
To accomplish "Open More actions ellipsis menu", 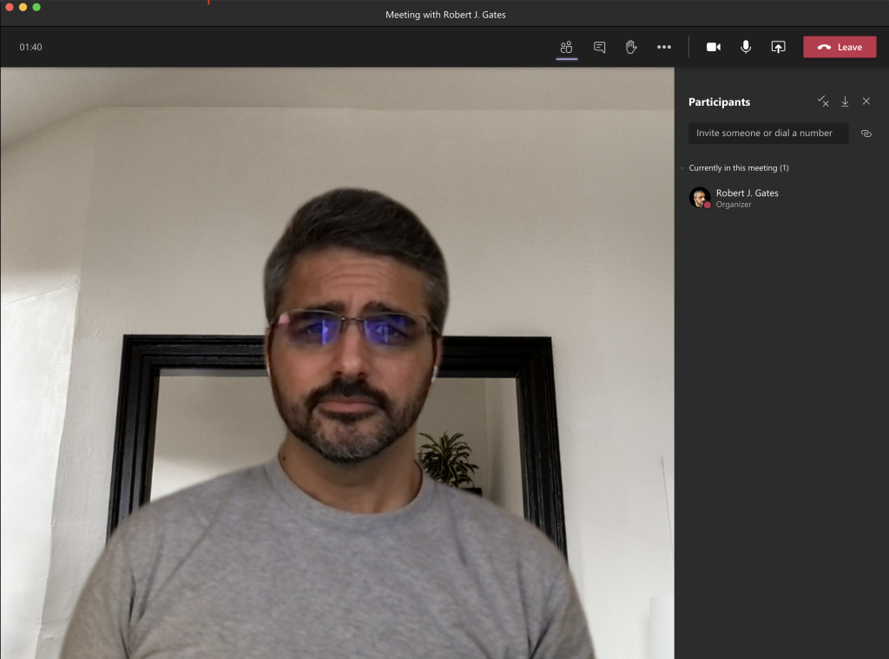I will tap(664, 47).
